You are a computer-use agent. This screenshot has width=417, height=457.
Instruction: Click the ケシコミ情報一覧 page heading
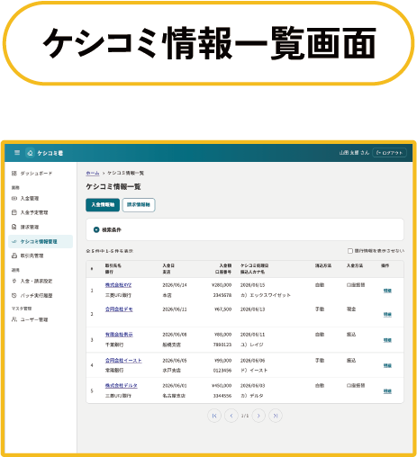(x=113, y=186)
